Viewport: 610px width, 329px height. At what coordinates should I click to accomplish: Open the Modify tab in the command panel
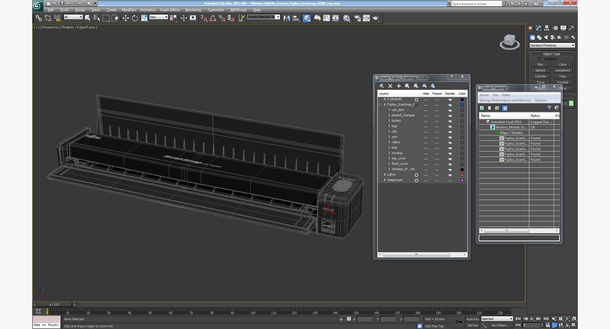[539, 28]
